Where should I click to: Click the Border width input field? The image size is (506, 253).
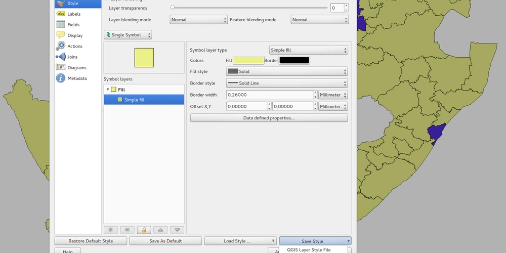[270, 95]
